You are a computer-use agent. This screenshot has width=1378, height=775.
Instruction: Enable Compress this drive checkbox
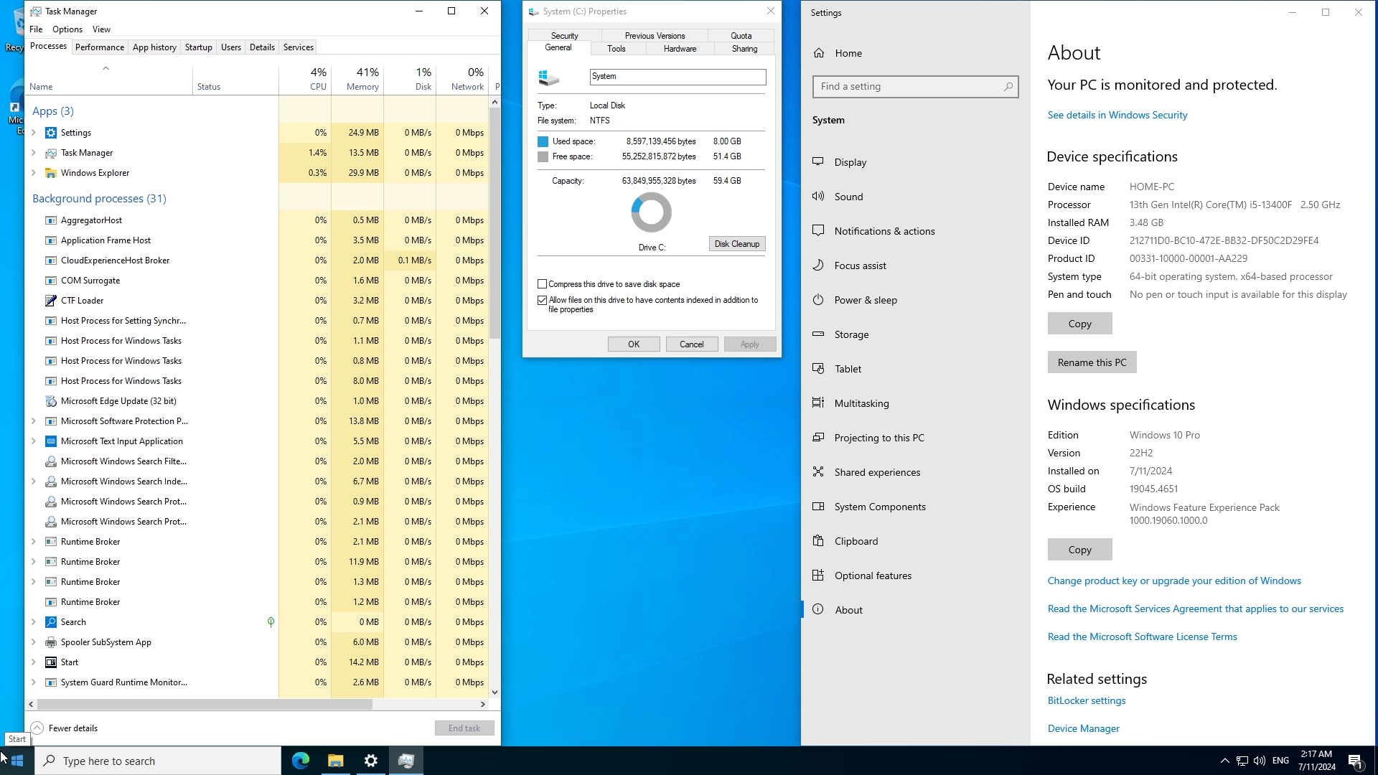pyautogui.click(x=543, y=284)
